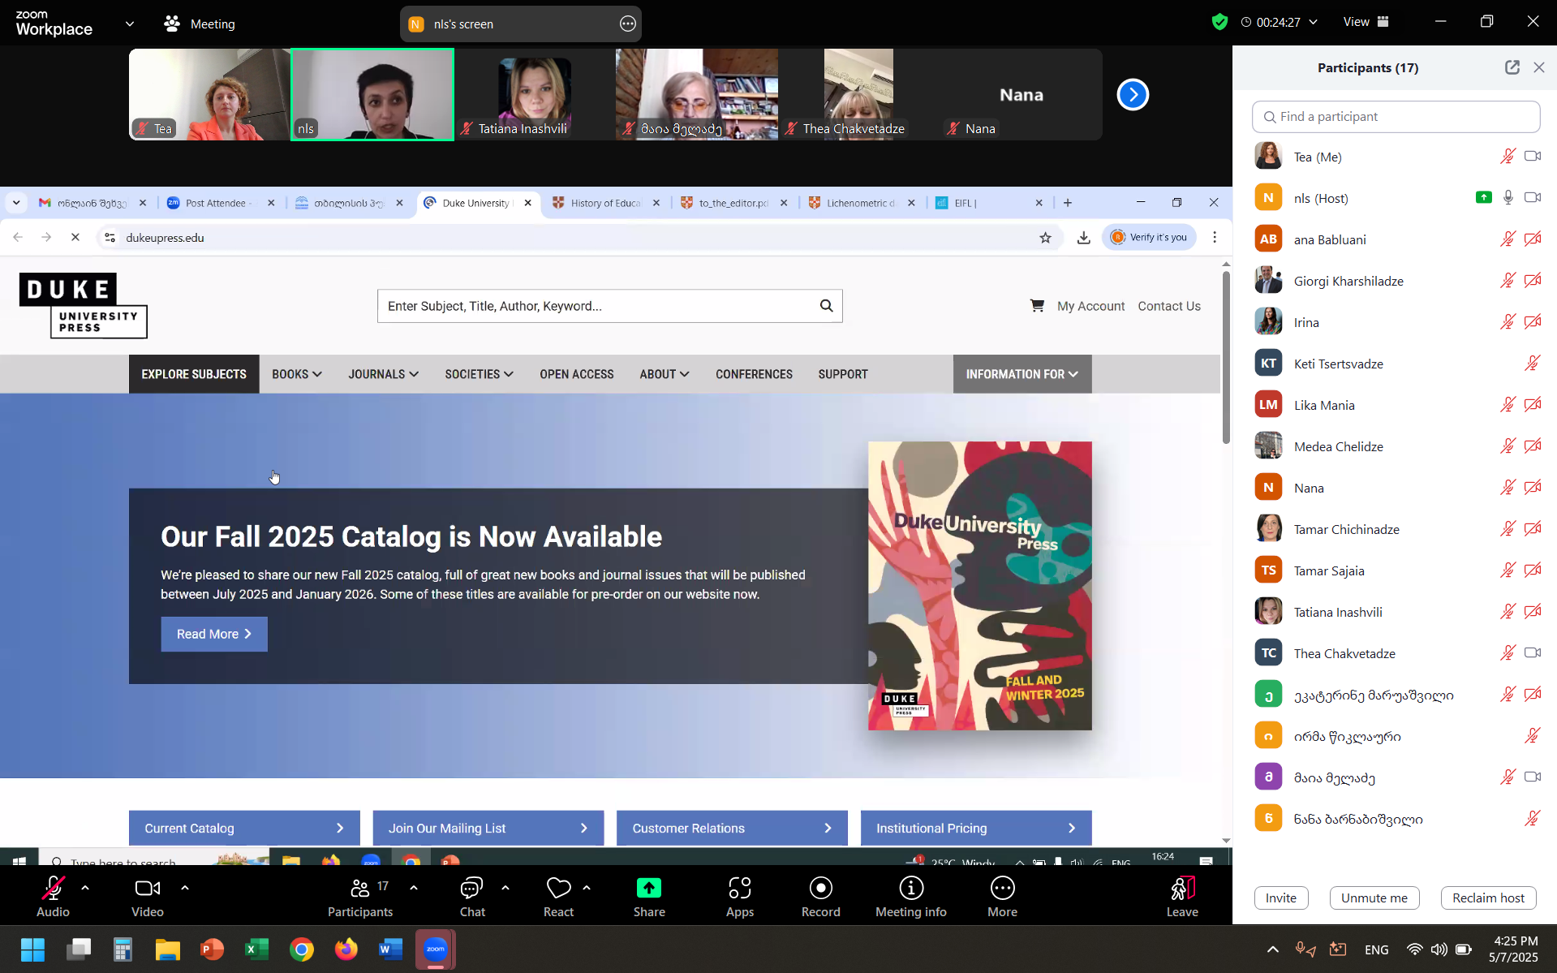Toggle Video camera on or off
The image size is (1557, 973).
[147, 897]
